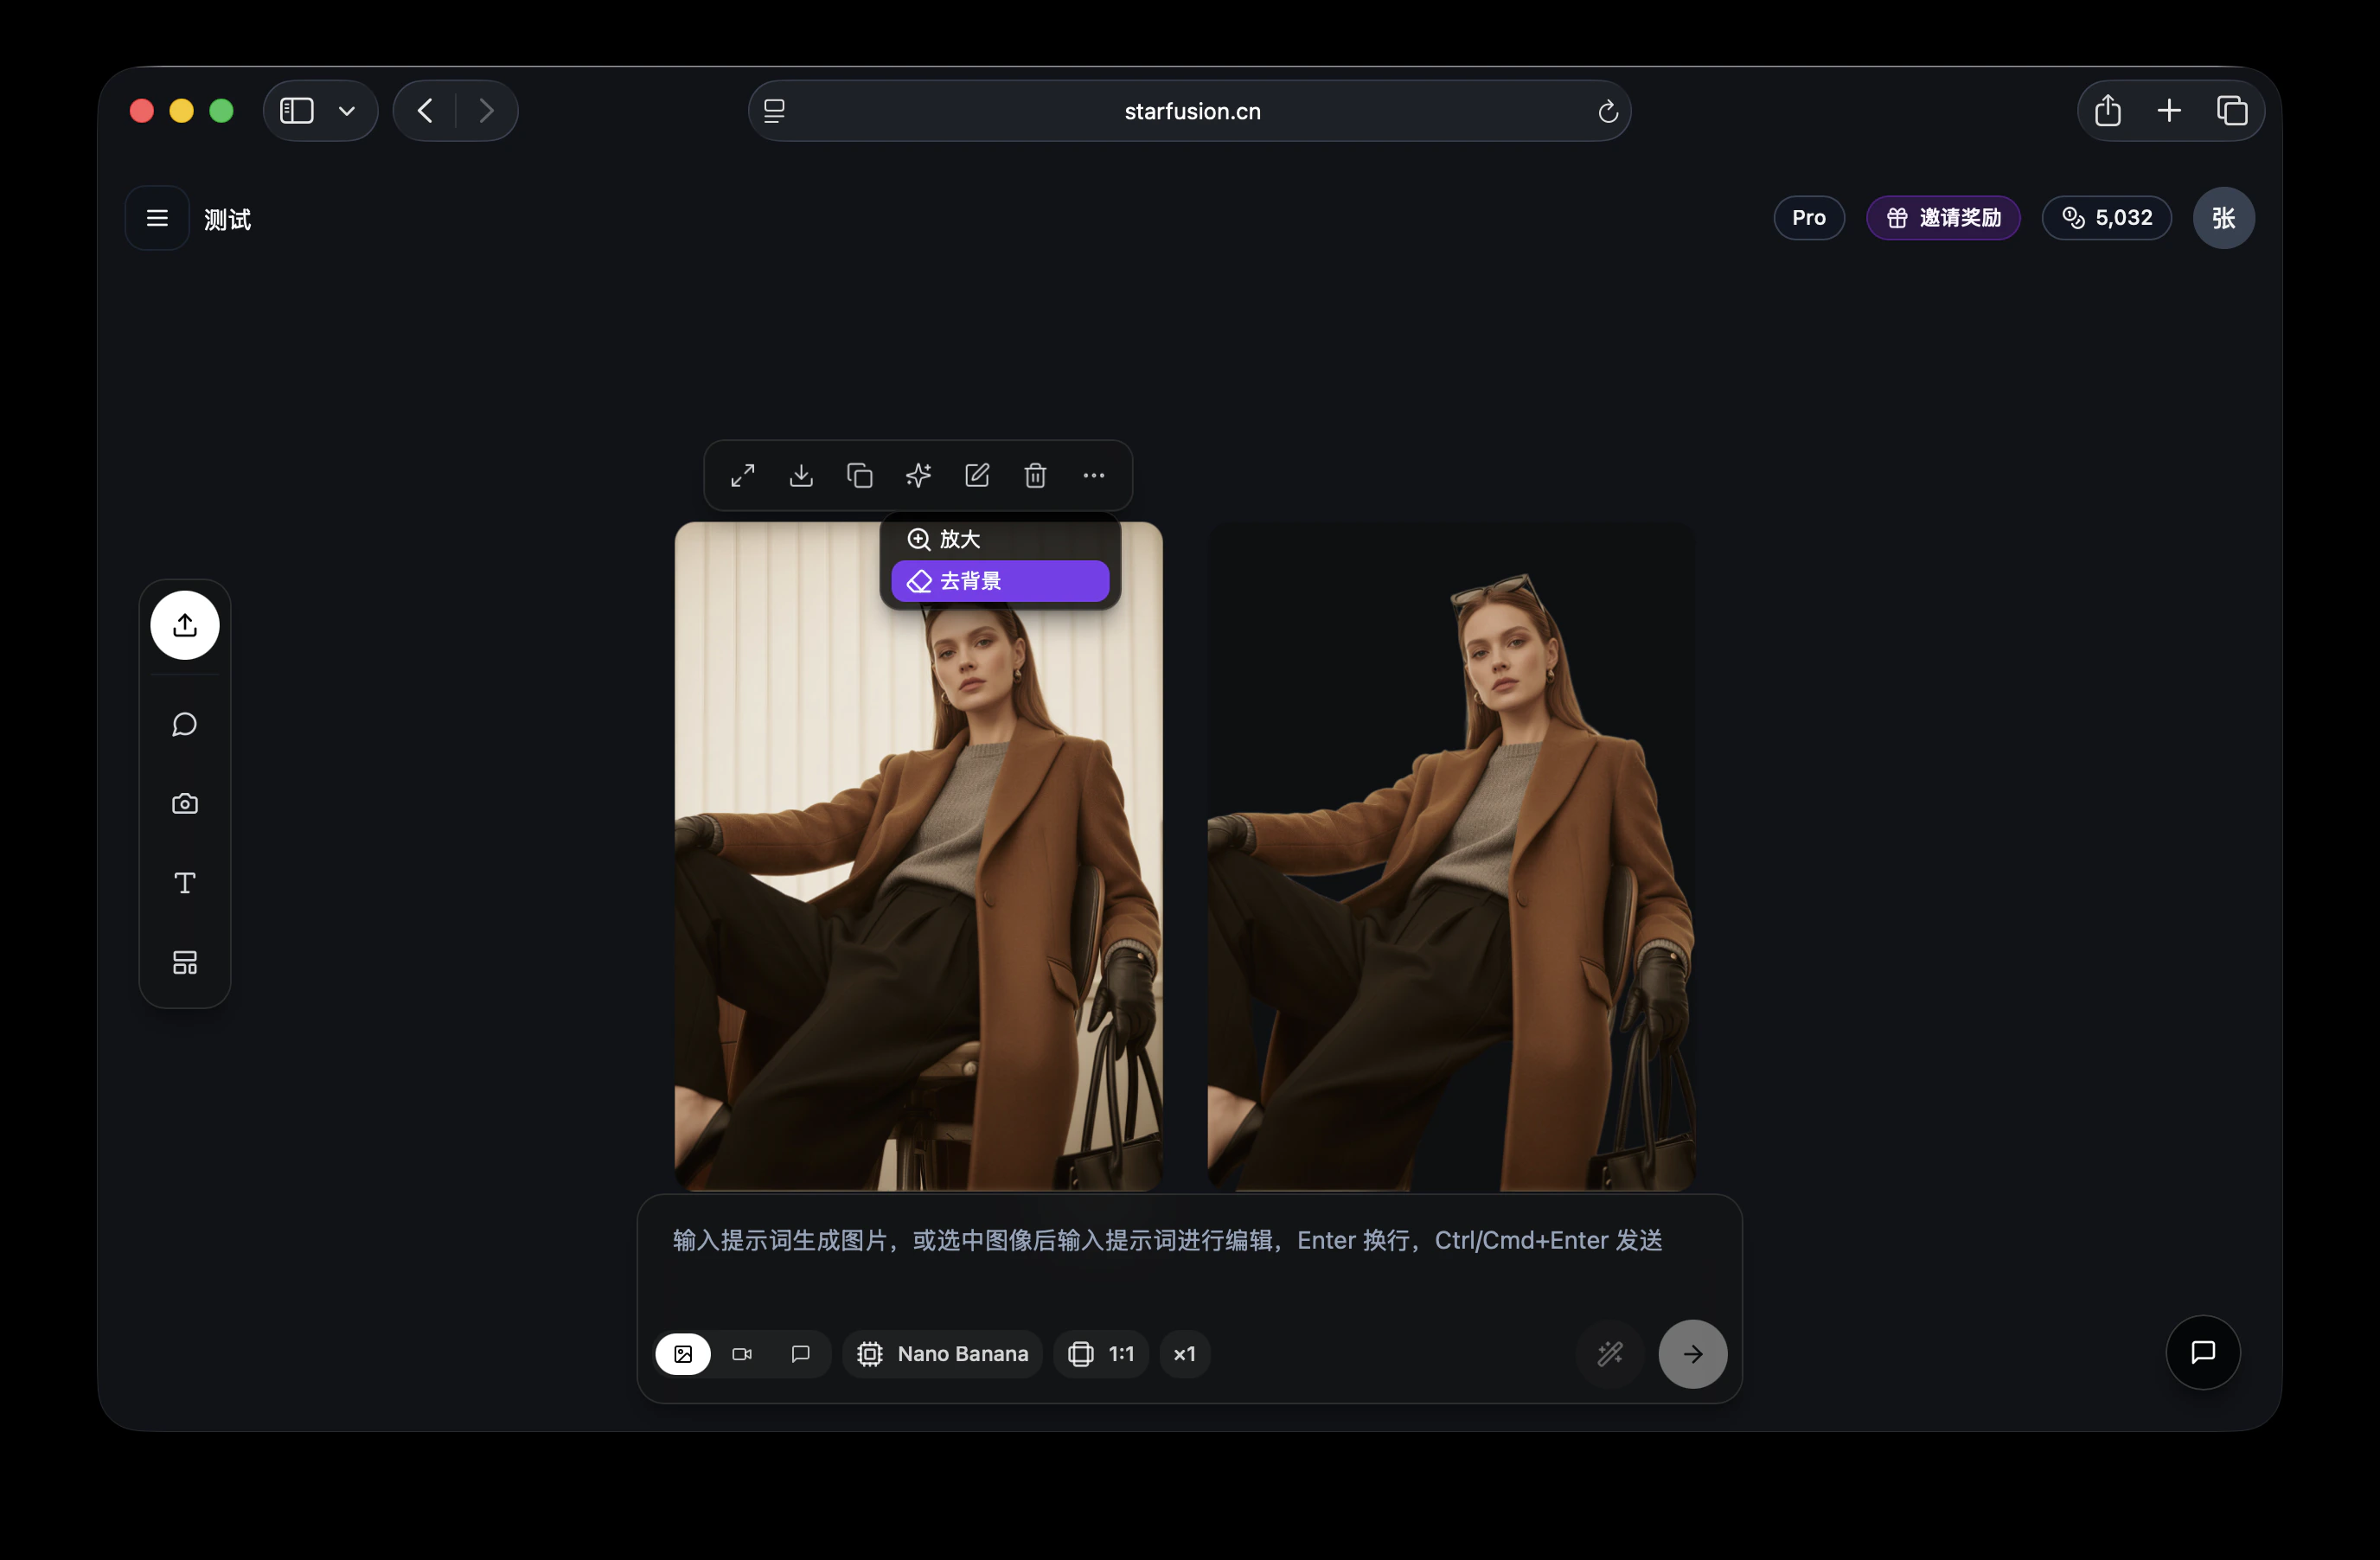The image size is (2380, 1560).
Task: Select the text tool in sidebar
Action: 185,883
